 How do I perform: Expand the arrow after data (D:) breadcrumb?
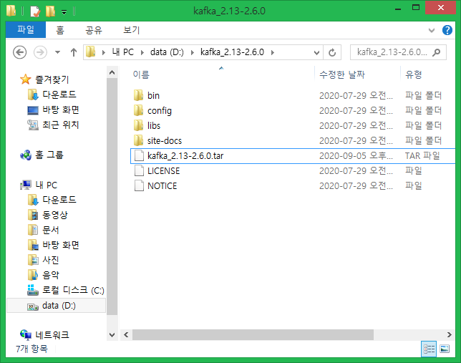(193, 52)
